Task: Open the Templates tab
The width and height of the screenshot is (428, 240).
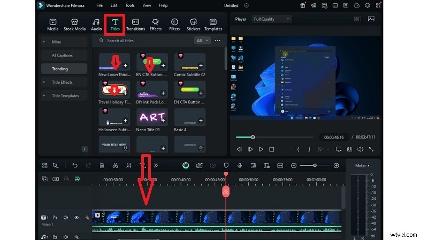Action: click(213, 25)
